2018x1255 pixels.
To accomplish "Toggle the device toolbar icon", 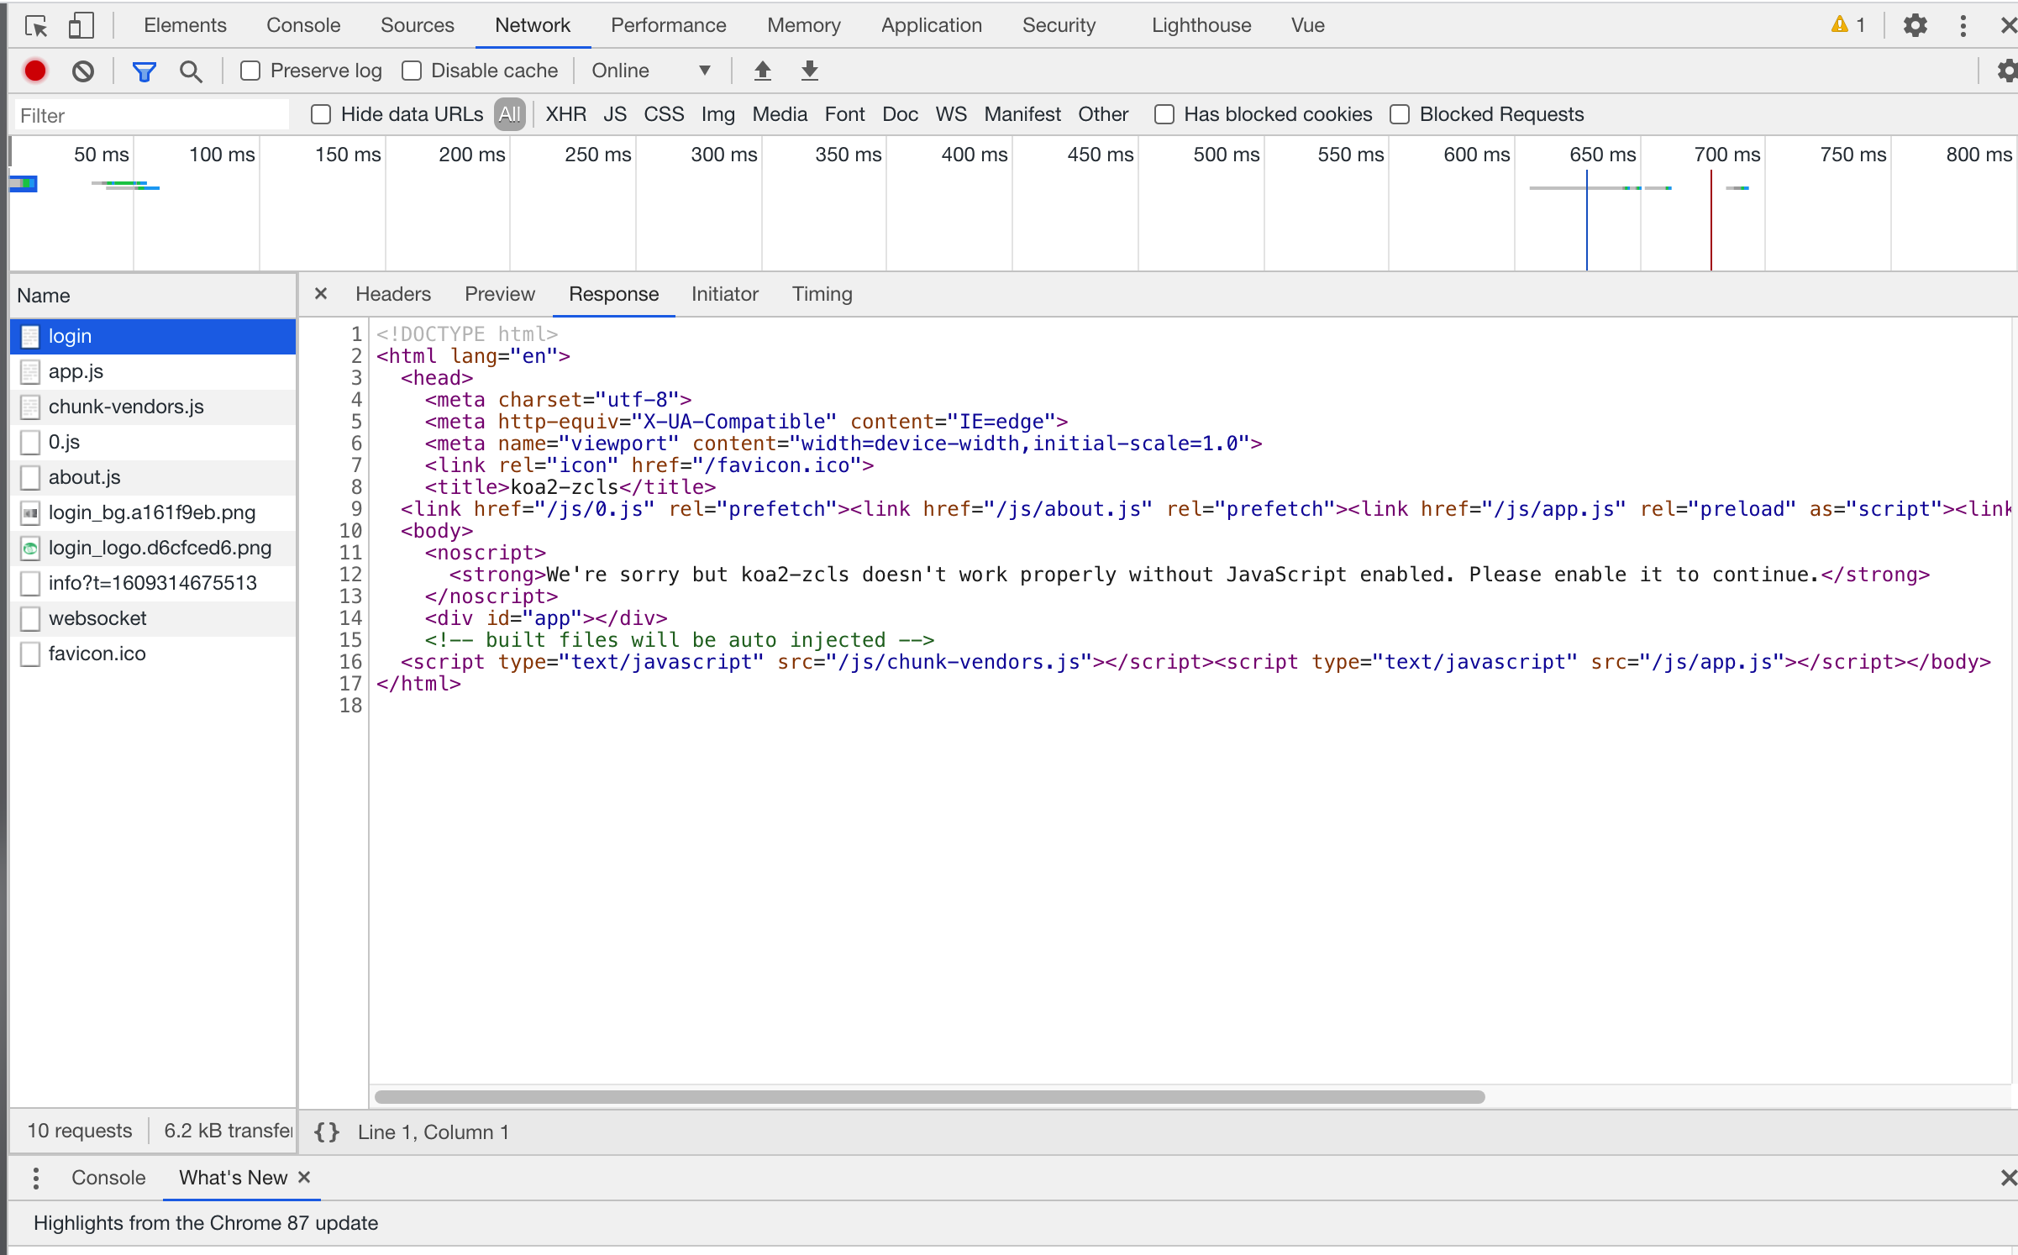I will 81,25.
